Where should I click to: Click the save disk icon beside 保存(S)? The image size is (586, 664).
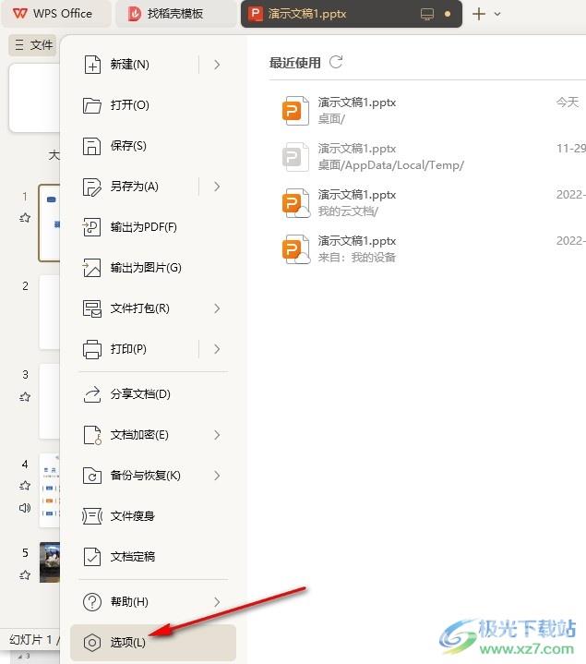point(91,146)
